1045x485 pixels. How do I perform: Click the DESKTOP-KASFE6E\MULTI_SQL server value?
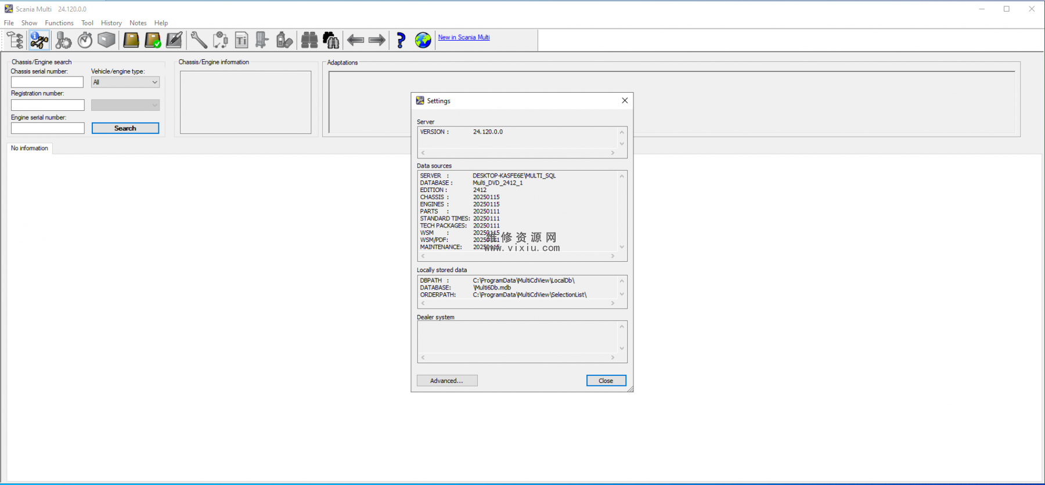(514, 176)
